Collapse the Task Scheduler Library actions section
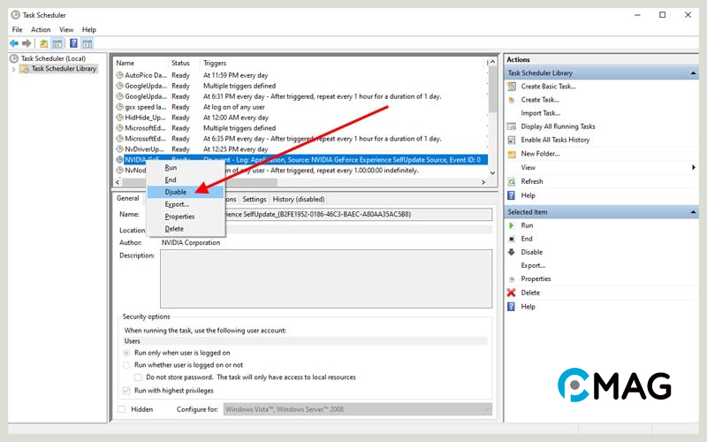The width and height of the screenshot is (707, 442). point(693,73)
